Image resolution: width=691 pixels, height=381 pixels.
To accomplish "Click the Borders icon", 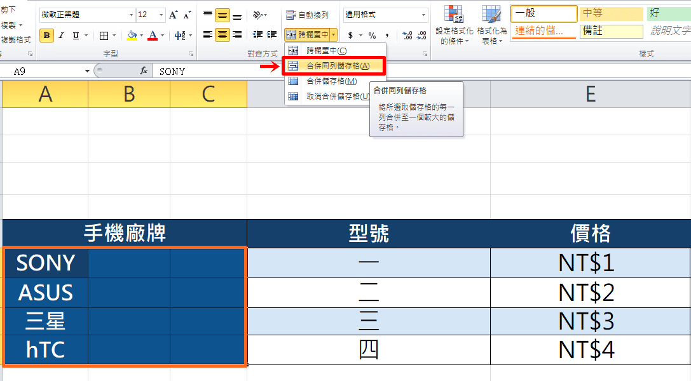I will coord(104,36).
